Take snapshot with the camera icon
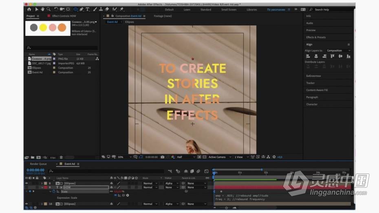 tap(163, 157)
